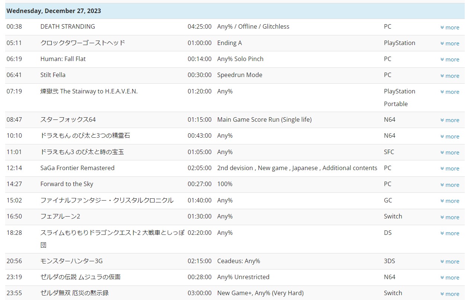The width and height of the screenshot is (467, 300).
Task: Expand more for クロックタワーゴーストヘッド row
Action: click(x=449, y=43)
